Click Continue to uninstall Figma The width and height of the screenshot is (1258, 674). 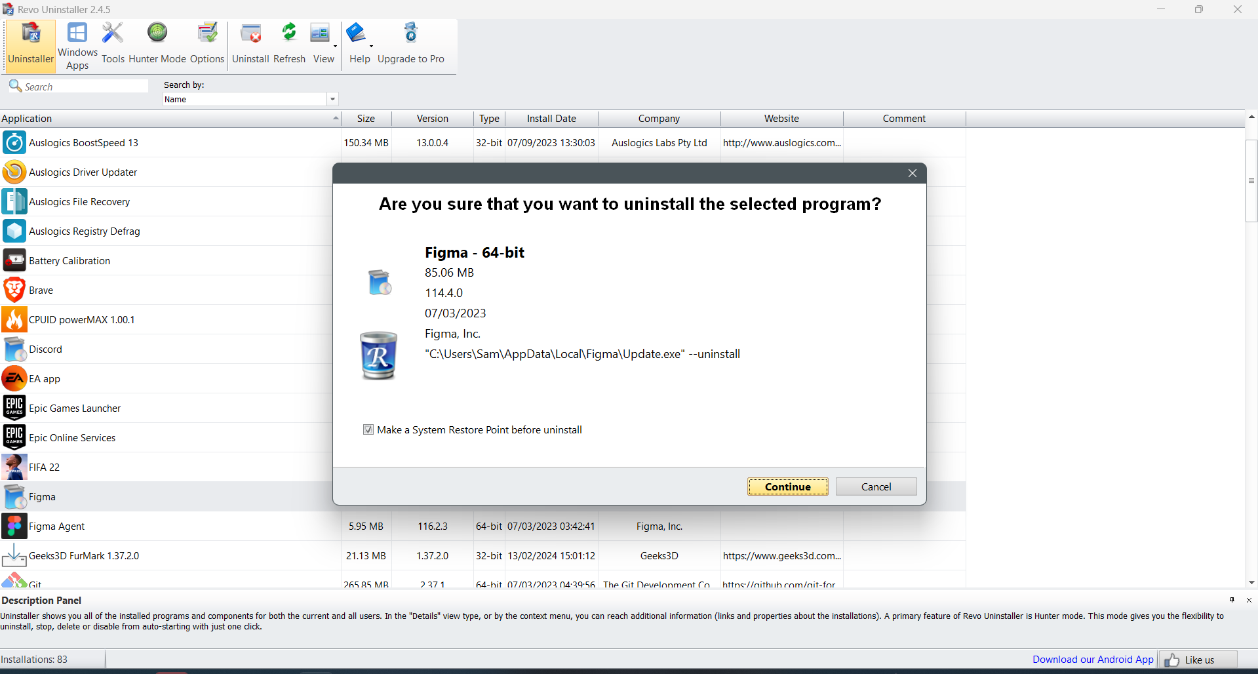(x=787, y=486)
